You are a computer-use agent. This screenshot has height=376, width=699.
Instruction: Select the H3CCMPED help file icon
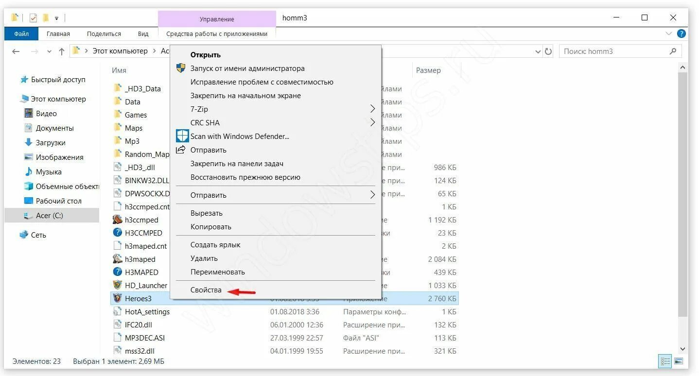point(117,233)
